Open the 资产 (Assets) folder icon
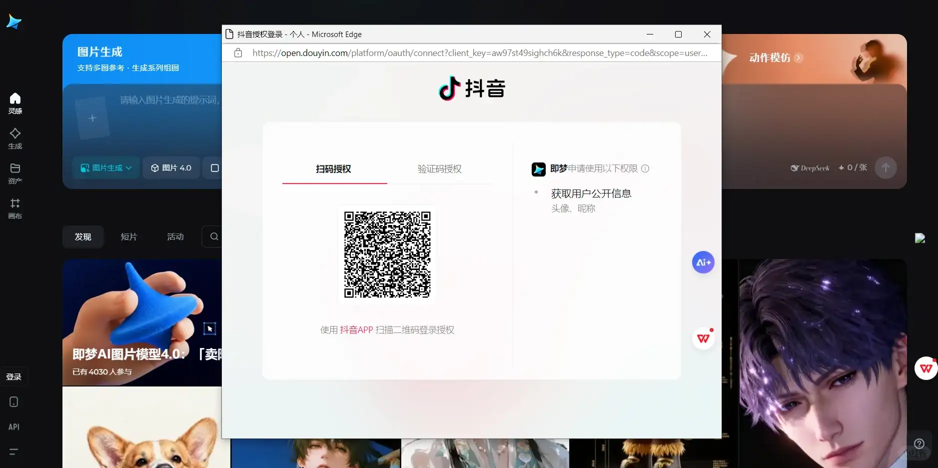Image resolution: width=938 pixels, height=468 pixels. pos(15,173)
